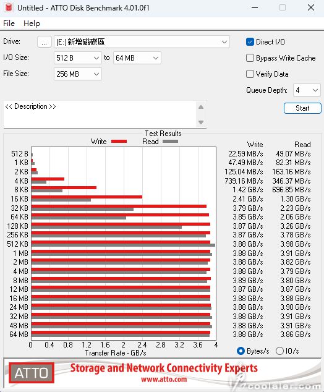Viewport: 324px width, 392px height.
Task: Open the 512 B I/O size dropdown
Action: click(78, 58)
